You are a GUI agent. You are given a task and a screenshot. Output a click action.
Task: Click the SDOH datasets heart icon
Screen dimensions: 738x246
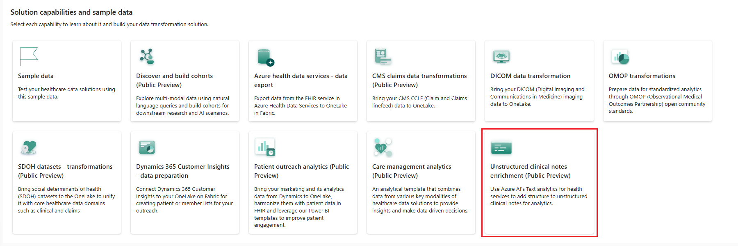coord(29,147)
